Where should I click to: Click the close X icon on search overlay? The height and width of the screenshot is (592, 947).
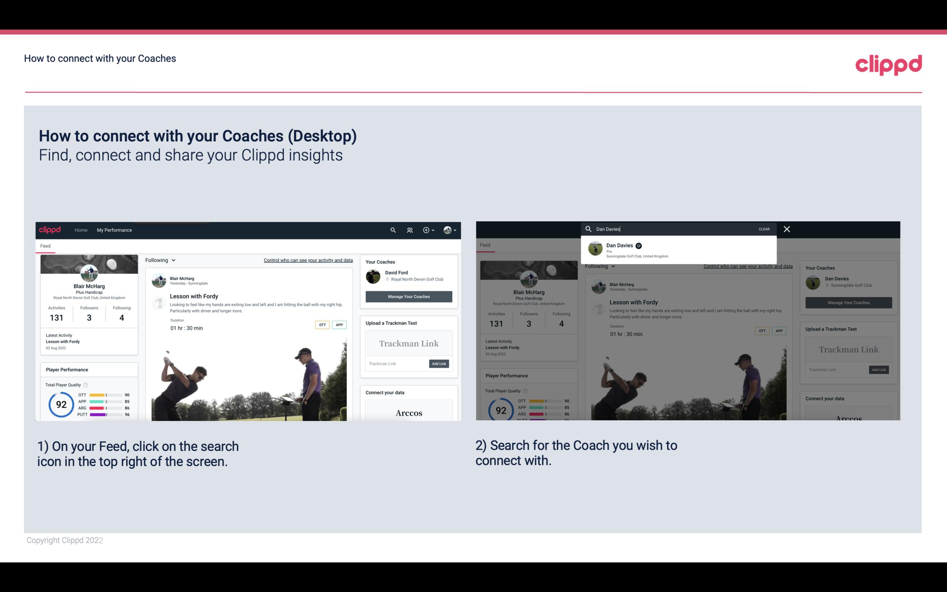point(786,228)
